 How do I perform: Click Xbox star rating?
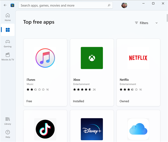82,89
